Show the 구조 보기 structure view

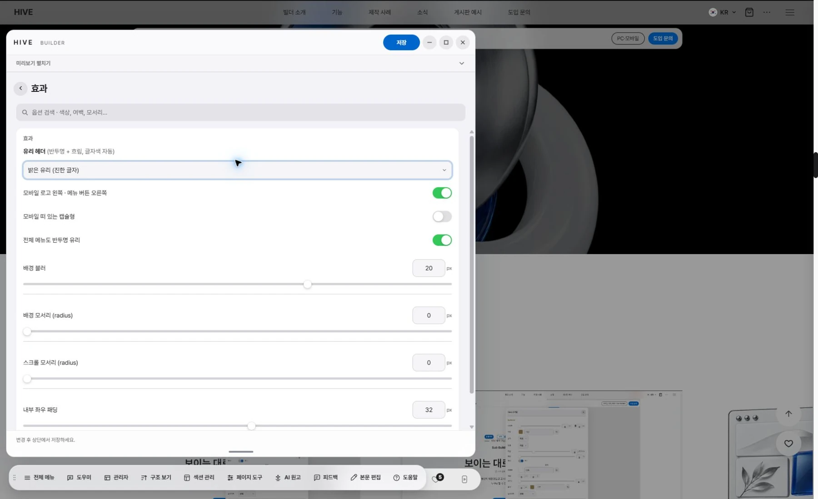pyautogui.click(x=156, y=478)
